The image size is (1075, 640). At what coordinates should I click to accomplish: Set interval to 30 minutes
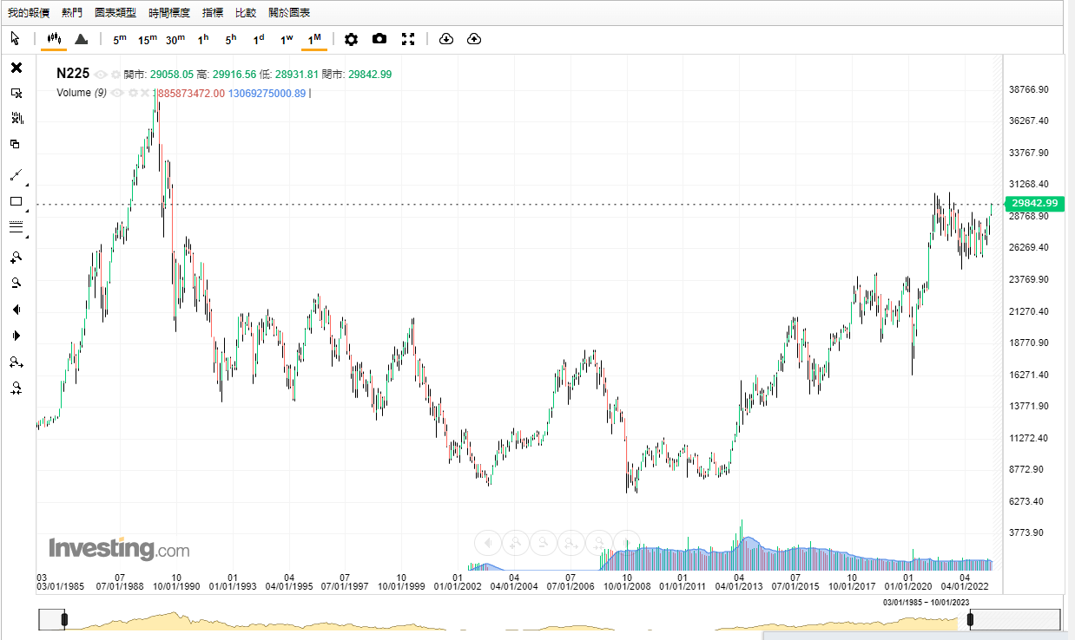coord(175,39)
